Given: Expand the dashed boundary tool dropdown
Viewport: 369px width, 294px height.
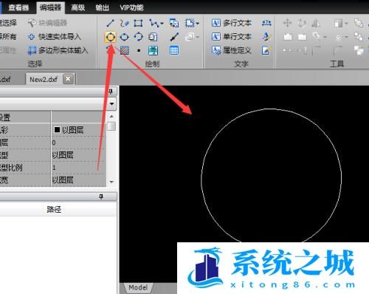Looking at the screenshot, I should click(x=198, y=24).
